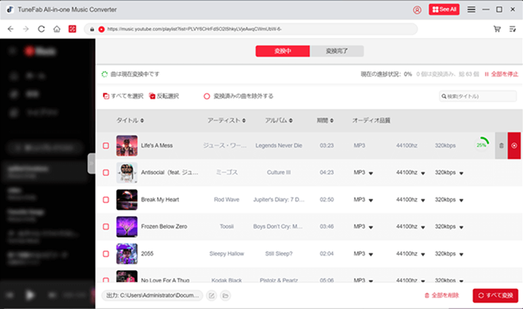Enable 変換済みの曲を除外する radio option

coord(207,96)
